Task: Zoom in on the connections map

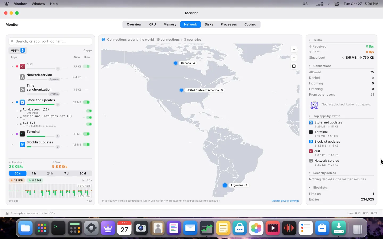Action: [294, 49]
